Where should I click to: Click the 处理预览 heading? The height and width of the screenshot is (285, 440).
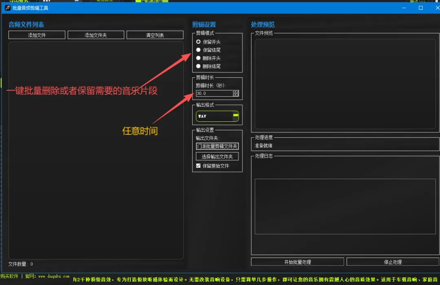point(263,24)
